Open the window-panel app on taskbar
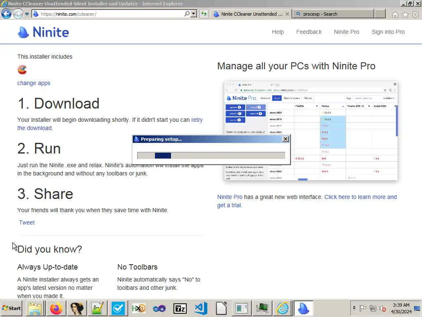 pos(241,308)
